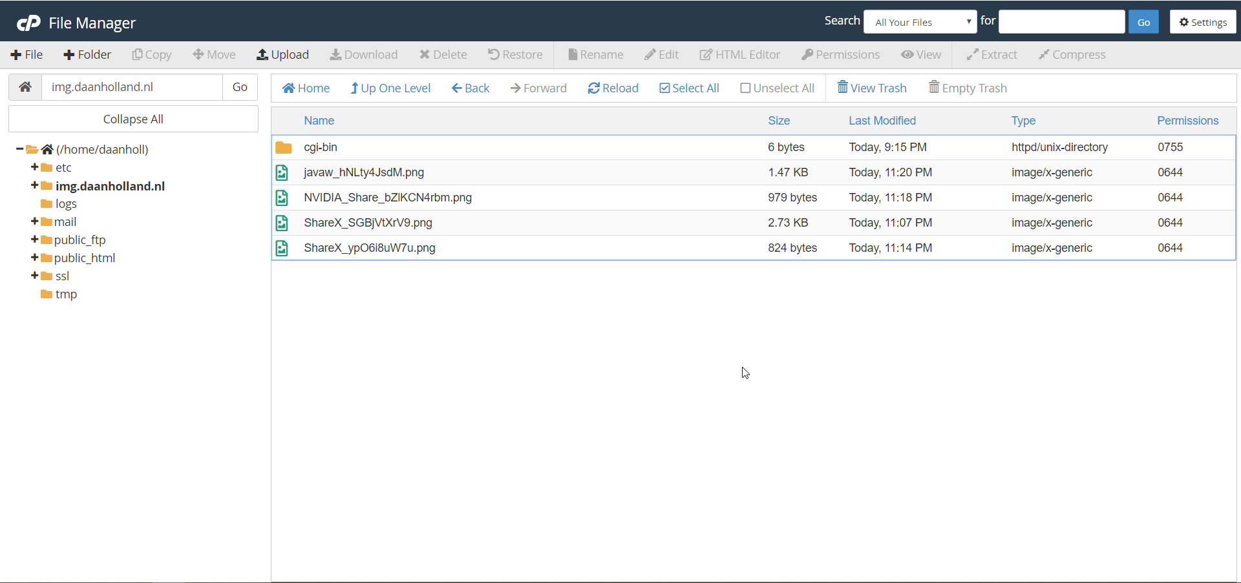Expand the mail folder tree node
The image size is (1241, 583).
point(34,221)
